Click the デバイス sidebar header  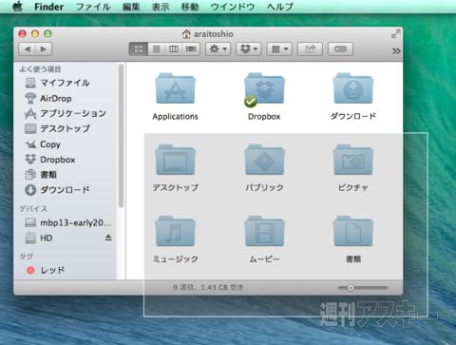[33, 209]
